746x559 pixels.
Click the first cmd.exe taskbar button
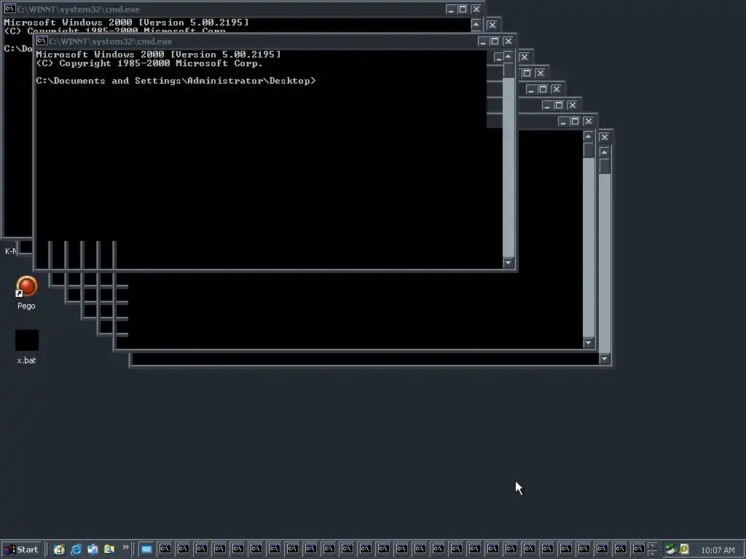165,550
